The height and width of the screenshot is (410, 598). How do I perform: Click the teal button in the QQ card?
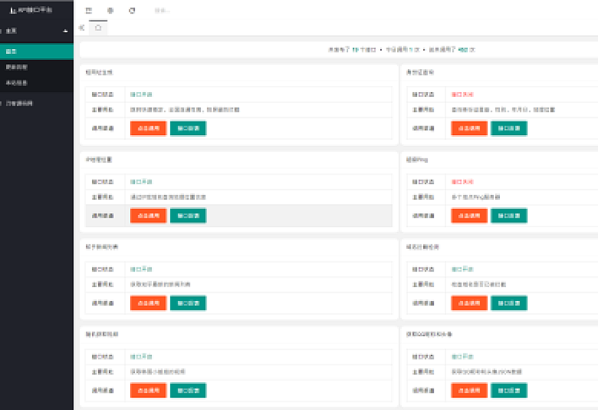509,391
